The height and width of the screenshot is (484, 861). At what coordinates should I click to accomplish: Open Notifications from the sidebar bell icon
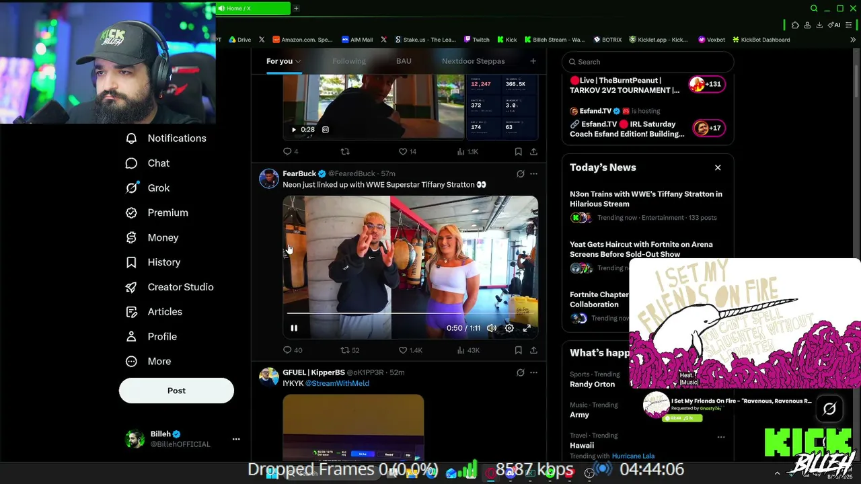131,138
